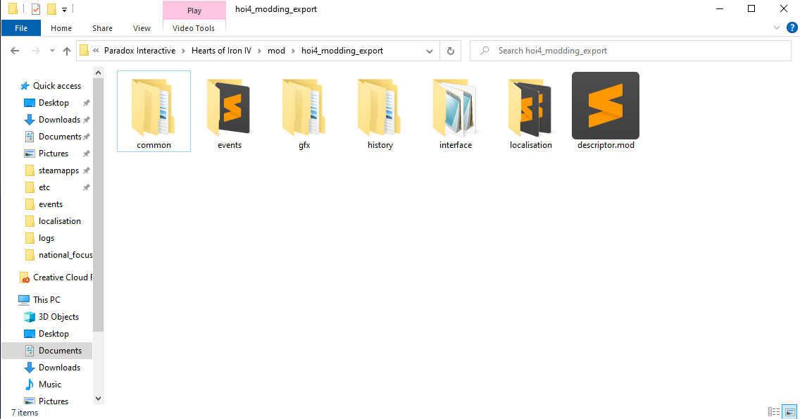This screenshot has width=800, height=419.
Task: Open the localisation folder icon
Action: pos(530,108)
